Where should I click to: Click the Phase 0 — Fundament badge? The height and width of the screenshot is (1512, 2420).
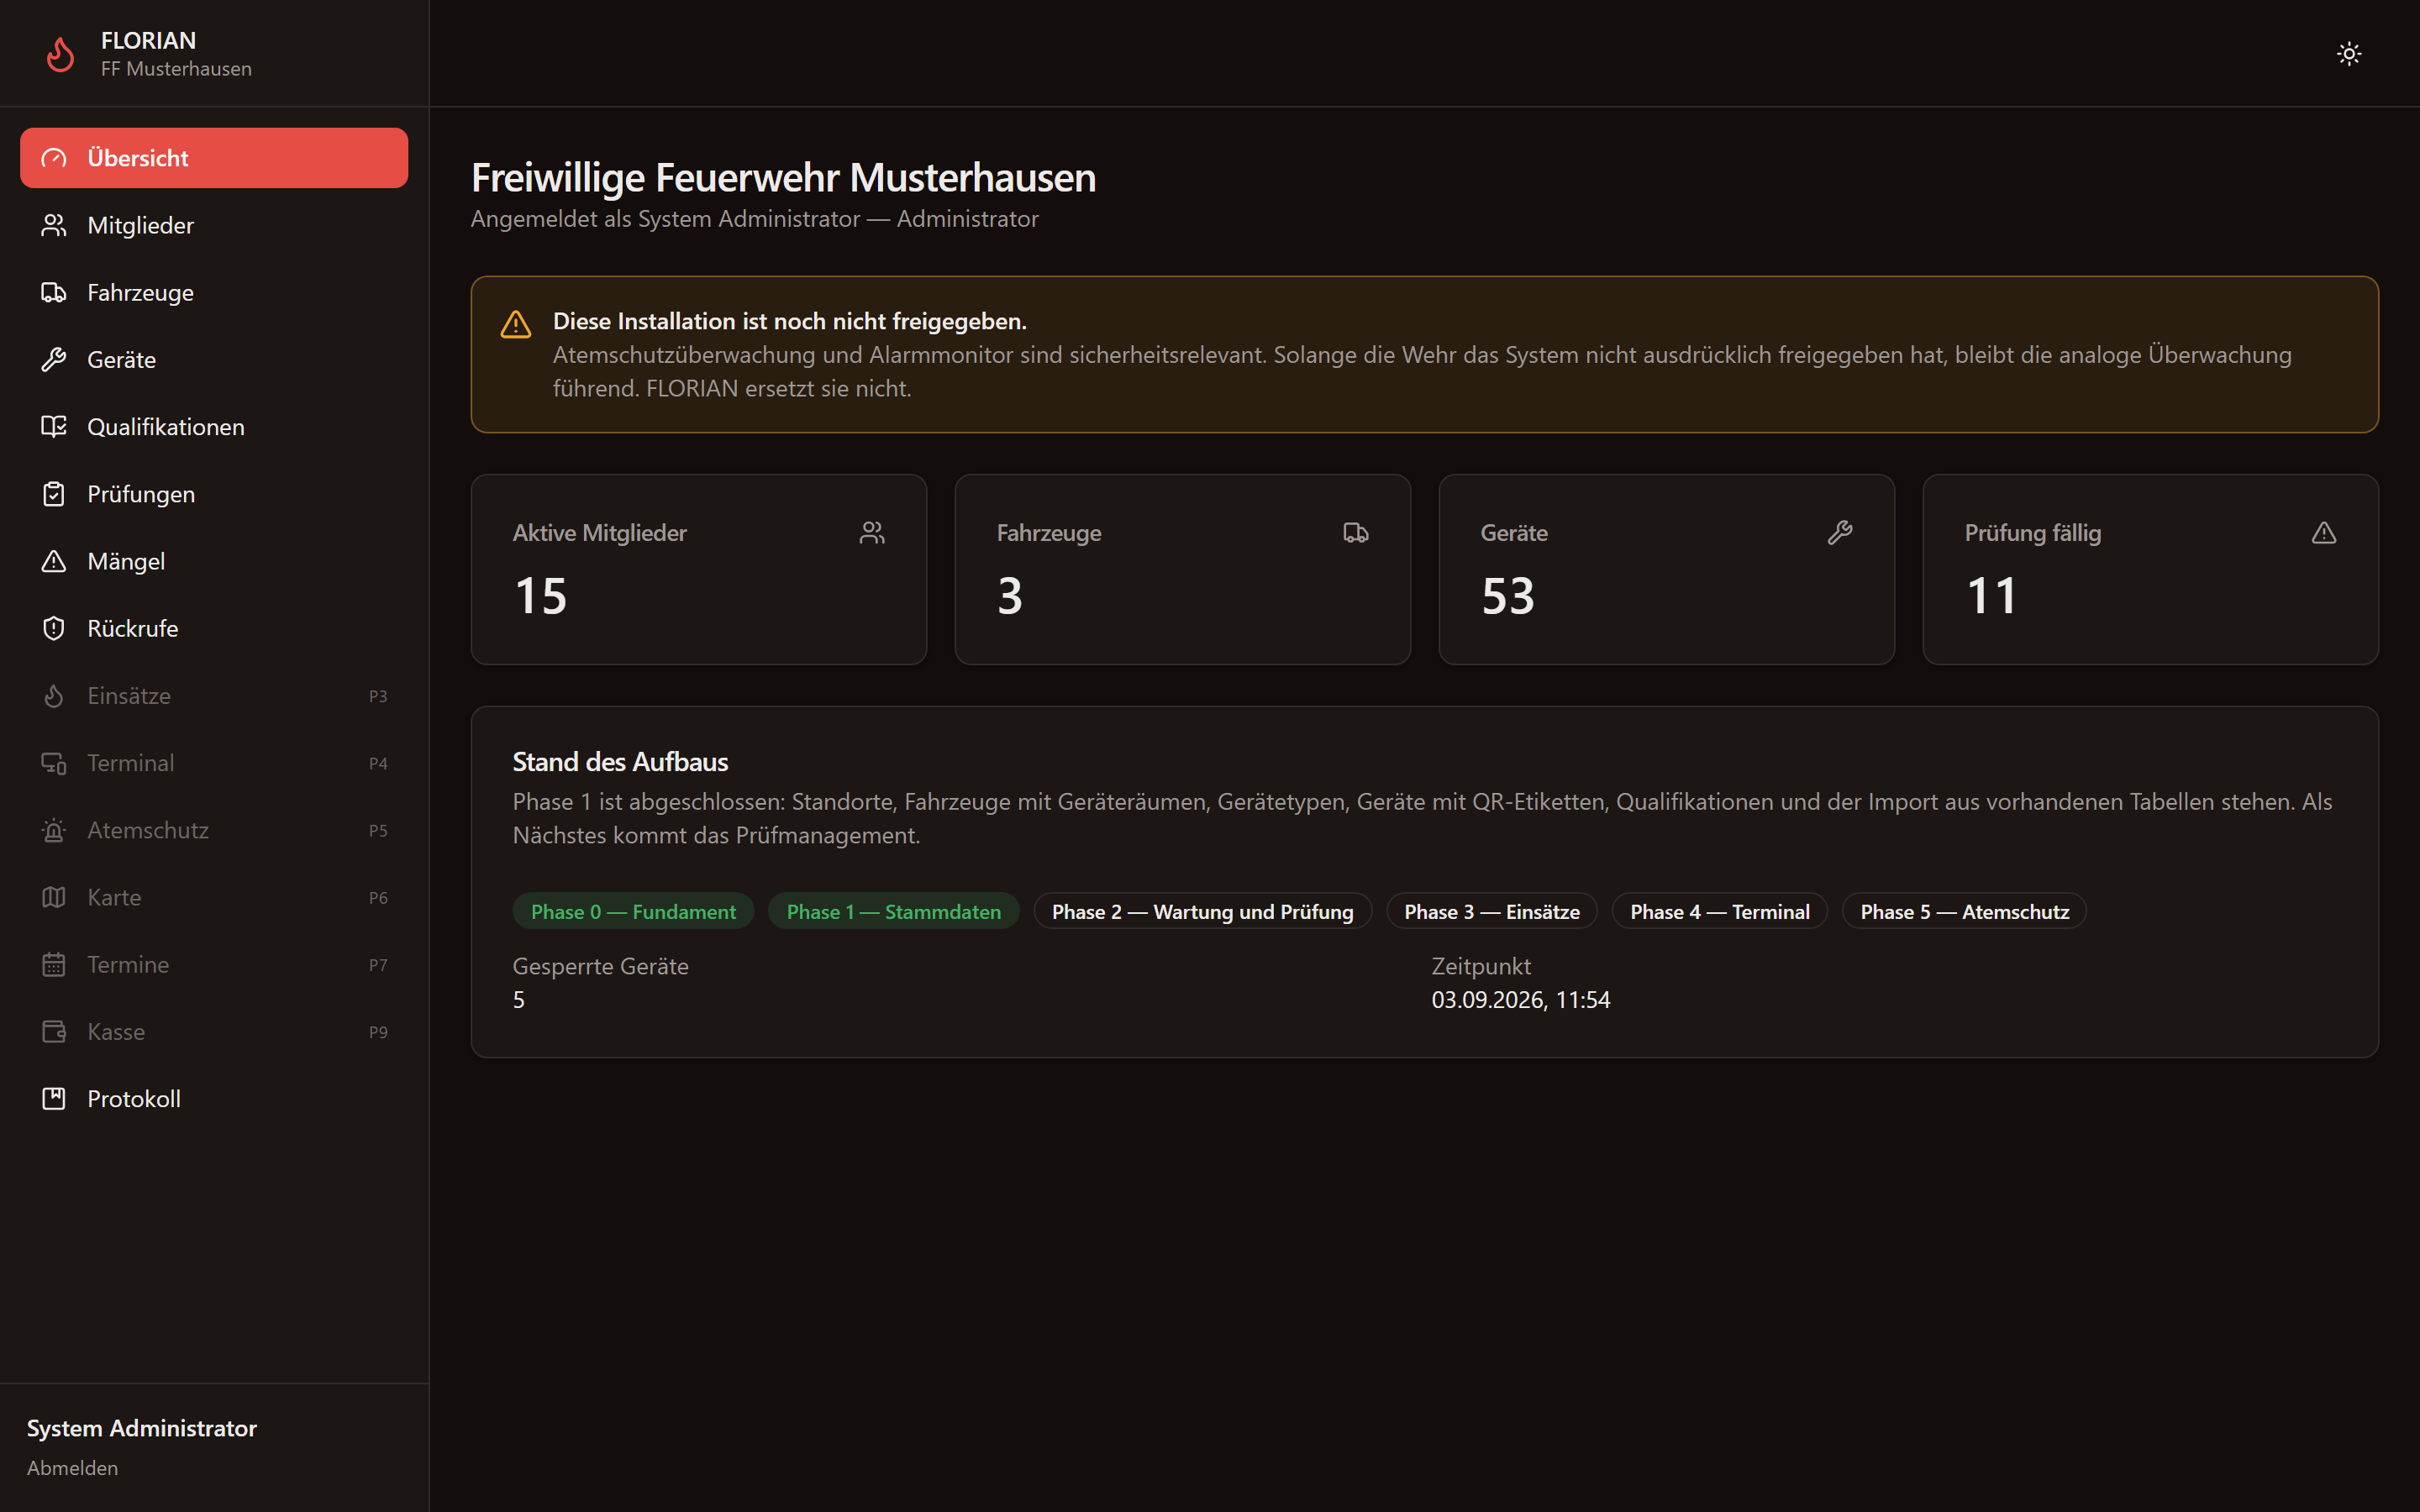point(633,911)
